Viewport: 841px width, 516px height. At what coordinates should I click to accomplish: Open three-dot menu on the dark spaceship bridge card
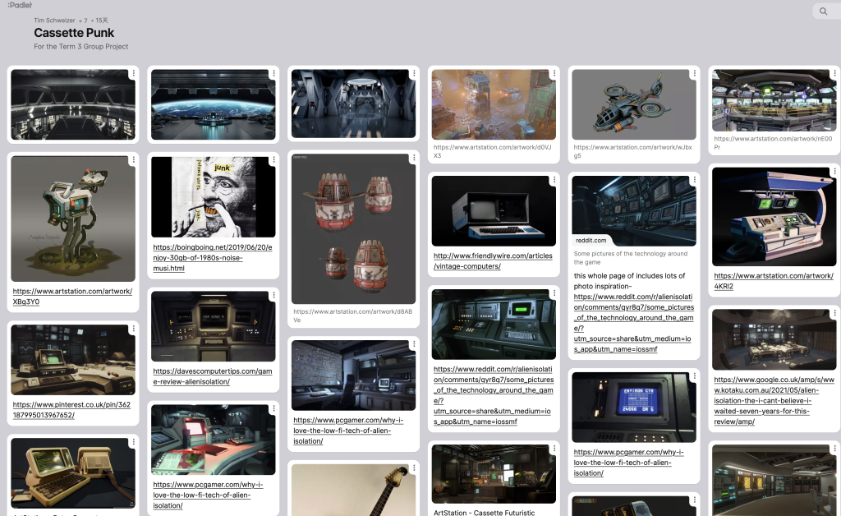click(134, 73)
